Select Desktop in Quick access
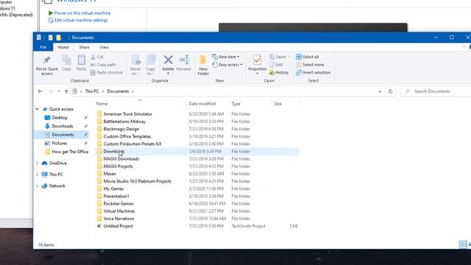The image size is (471, 265). tap(60, 118)
